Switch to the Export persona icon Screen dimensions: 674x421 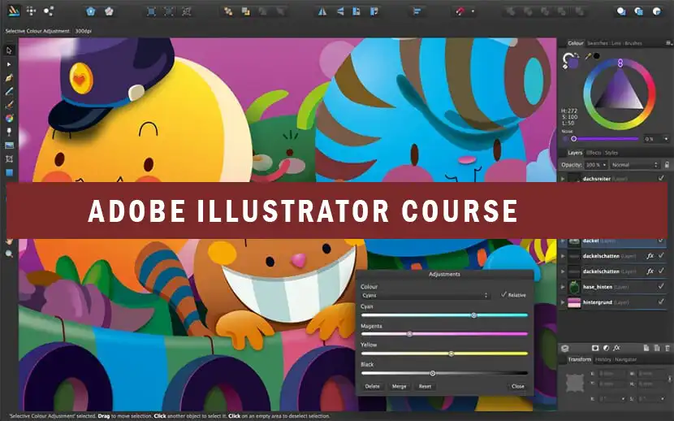click(x=49, y=11)
